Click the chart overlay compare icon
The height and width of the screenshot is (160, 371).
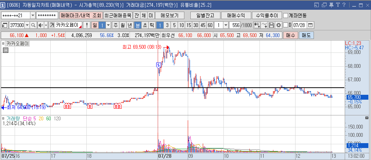click(x=257, y=25)
